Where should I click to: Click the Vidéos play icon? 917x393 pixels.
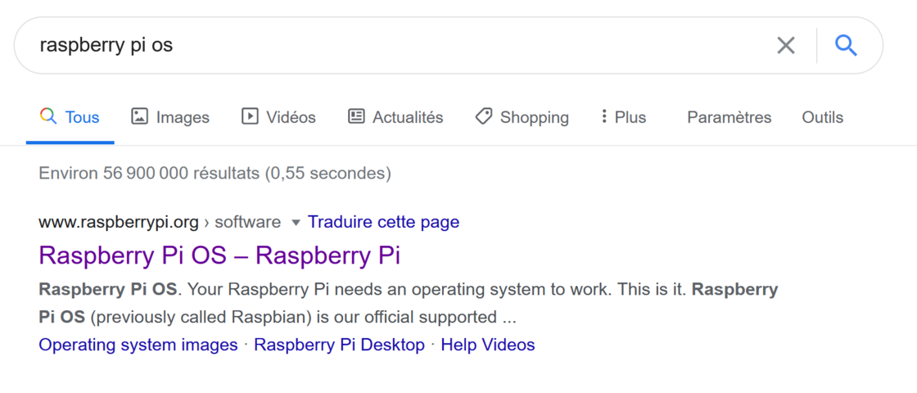(x=250, y=116)
